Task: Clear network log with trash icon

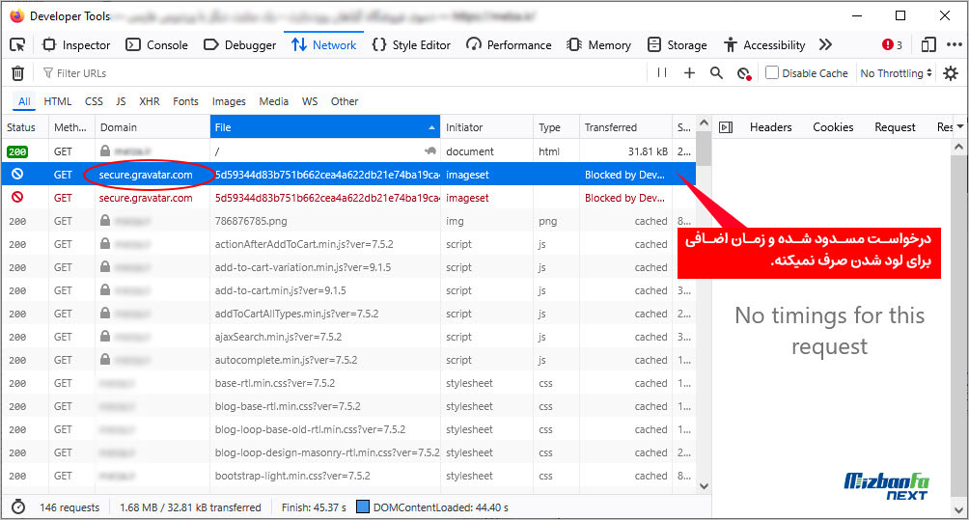Action: point(17,73)
